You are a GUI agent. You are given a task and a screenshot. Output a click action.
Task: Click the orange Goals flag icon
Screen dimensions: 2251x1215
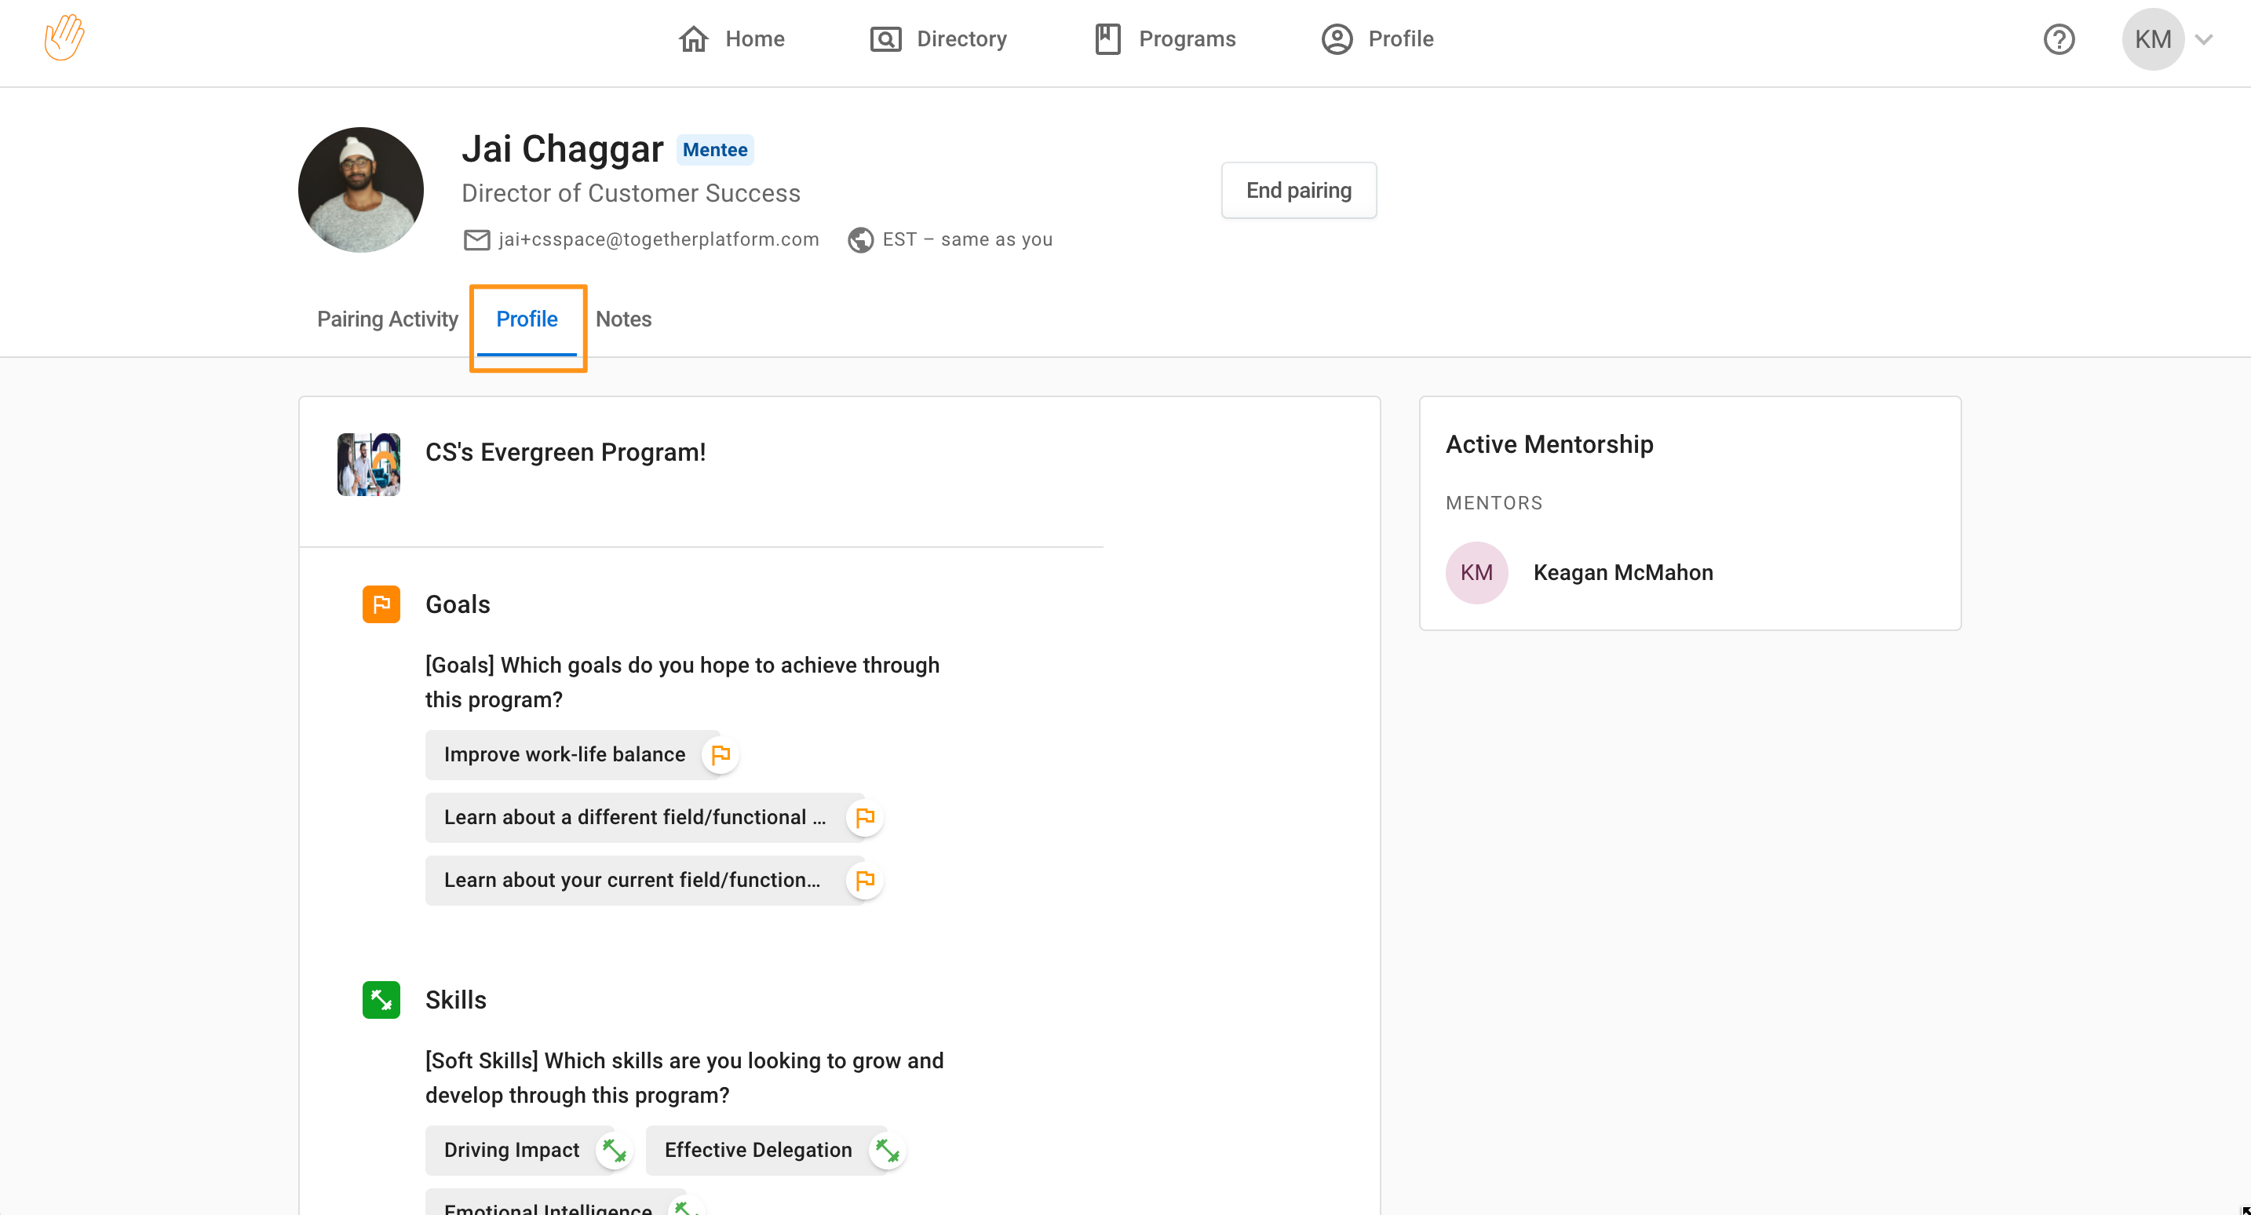coord(381,604)
